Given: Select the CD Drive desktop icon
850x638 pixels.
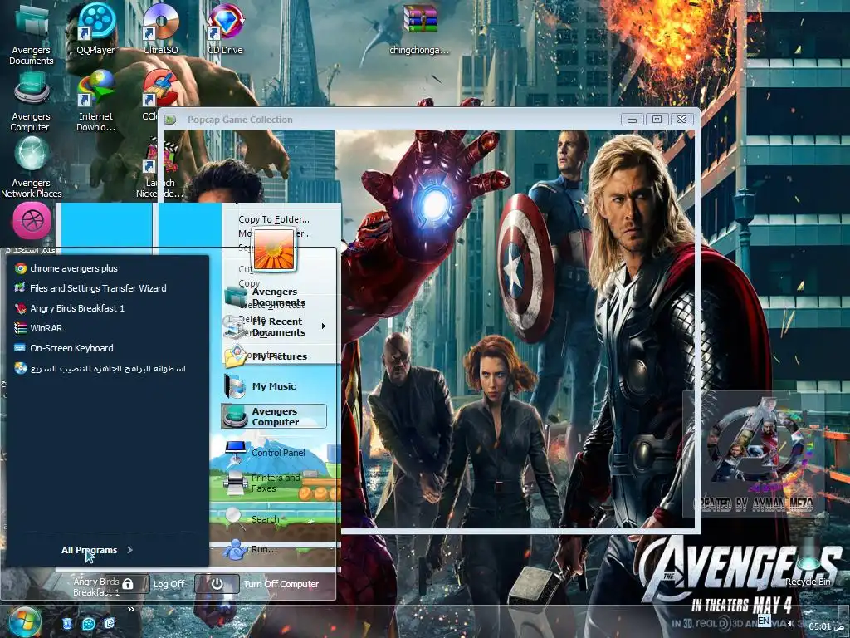Looking at the screenshot, I should (225, 28).
